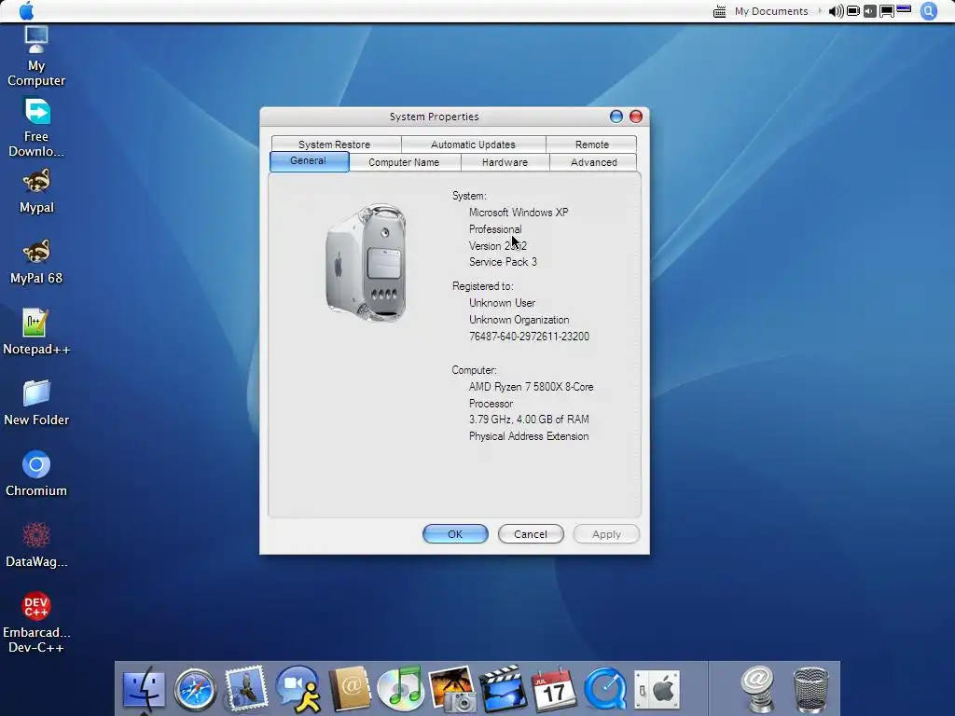Viewport: 955px width, 716px height.
Task: Open System Preferences icon in dock
Action: [x=657, y=690]
